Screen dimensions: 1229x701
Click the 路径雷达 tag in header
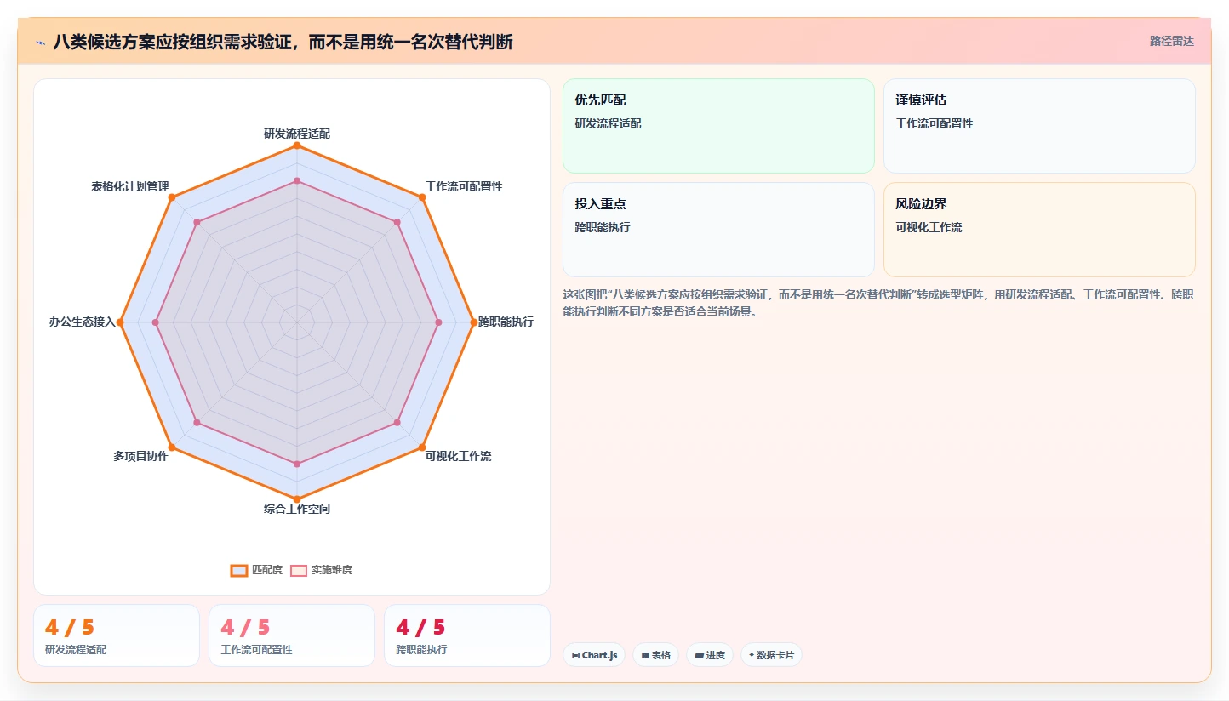1172,41
